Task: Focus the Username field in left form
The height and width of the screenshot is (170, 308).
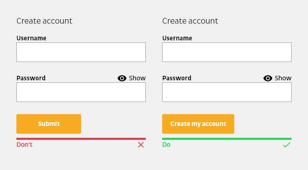Action: tap(81, 52)
